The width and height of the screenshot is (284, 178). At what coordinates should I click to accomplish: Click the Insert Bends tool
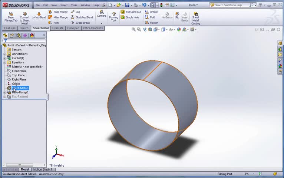[x=185, y=17]
